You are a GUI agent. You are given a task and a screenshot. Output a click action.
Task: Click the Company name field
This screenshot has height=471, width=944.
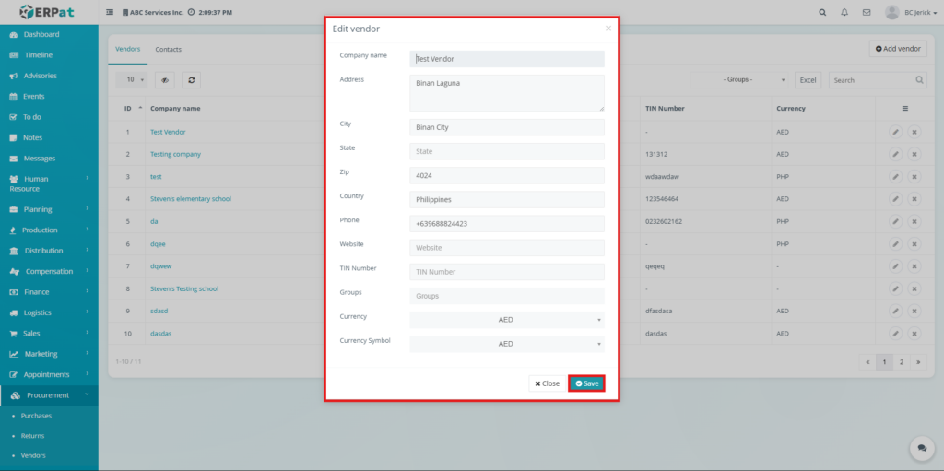(x=507, y=59)
